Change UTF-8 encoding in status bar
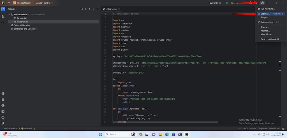The height and width of the screenshot is (138, 287). click(x=253, y=129)
